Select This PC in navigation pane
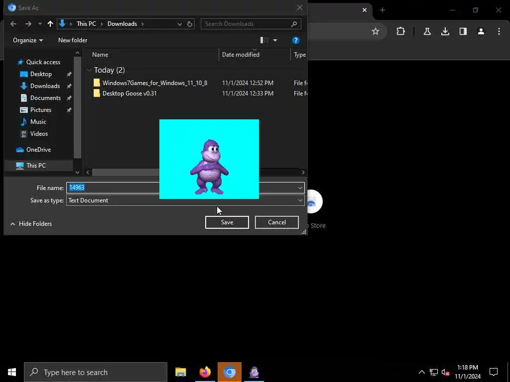 point(36,165)
